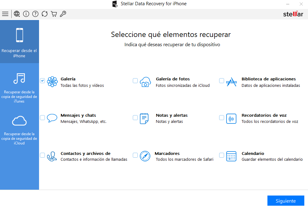Screen dimensions: 308x210
Task: Open the info about icon
Action: [x=26, y=14]
